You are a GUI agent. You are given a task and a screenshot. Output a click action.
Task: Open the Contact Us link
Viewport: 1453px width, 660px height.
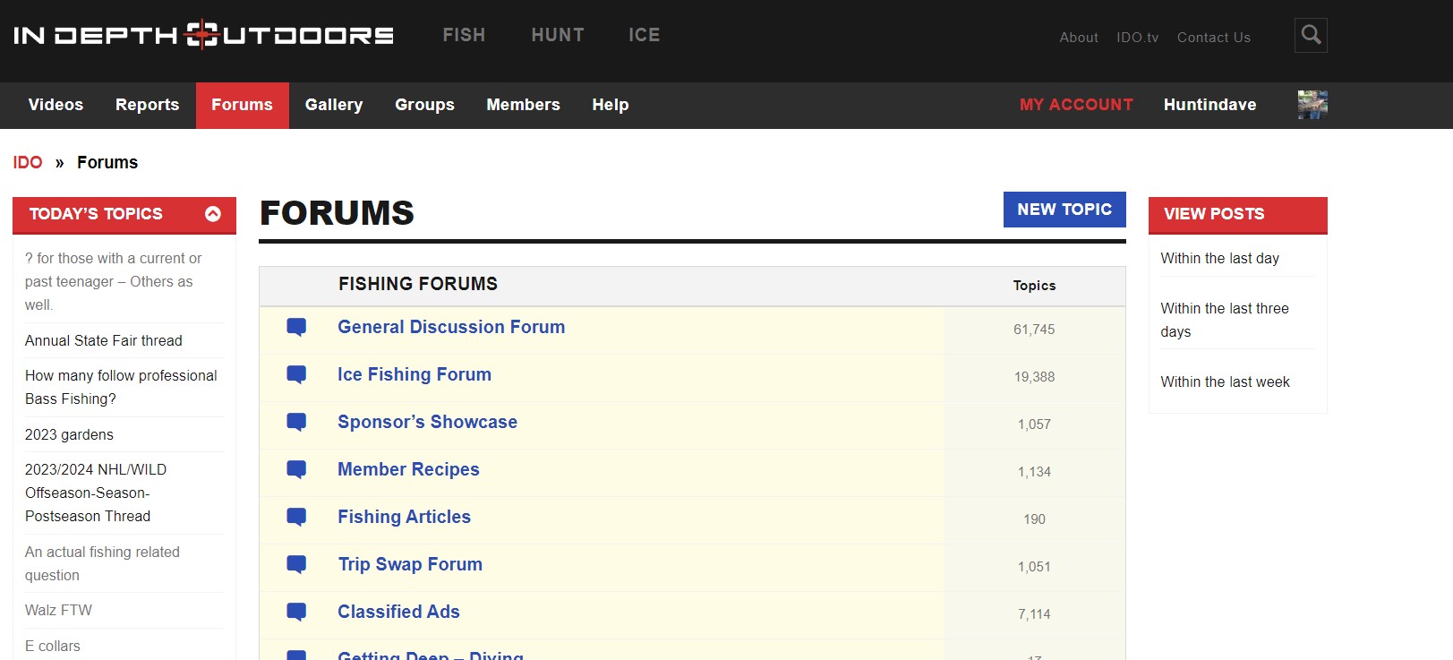click(1213, 38)
